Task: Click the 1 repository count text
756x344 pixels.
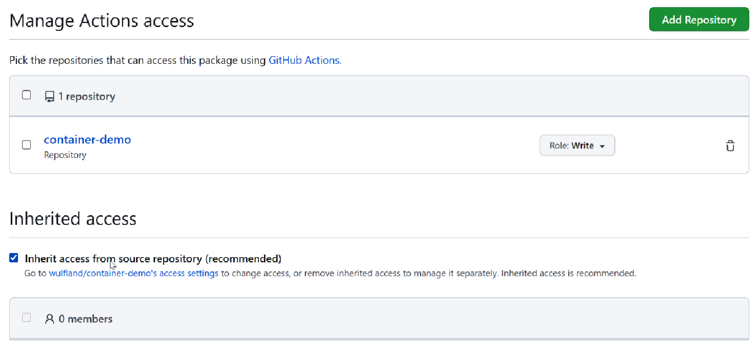Action: pyautogui.click(x=86, y=97)
